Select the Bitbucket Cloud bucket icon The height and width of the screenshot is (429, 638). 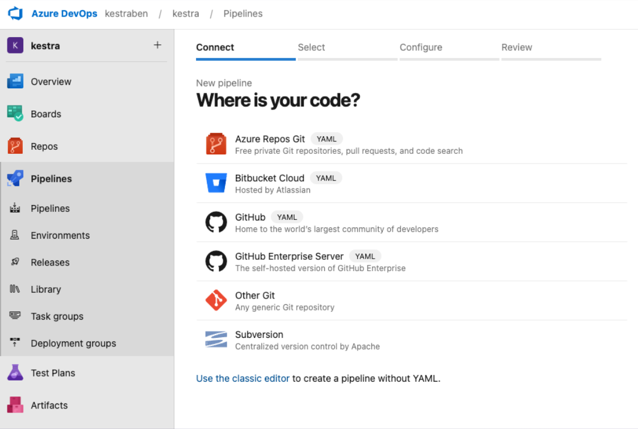coord(216,183)
